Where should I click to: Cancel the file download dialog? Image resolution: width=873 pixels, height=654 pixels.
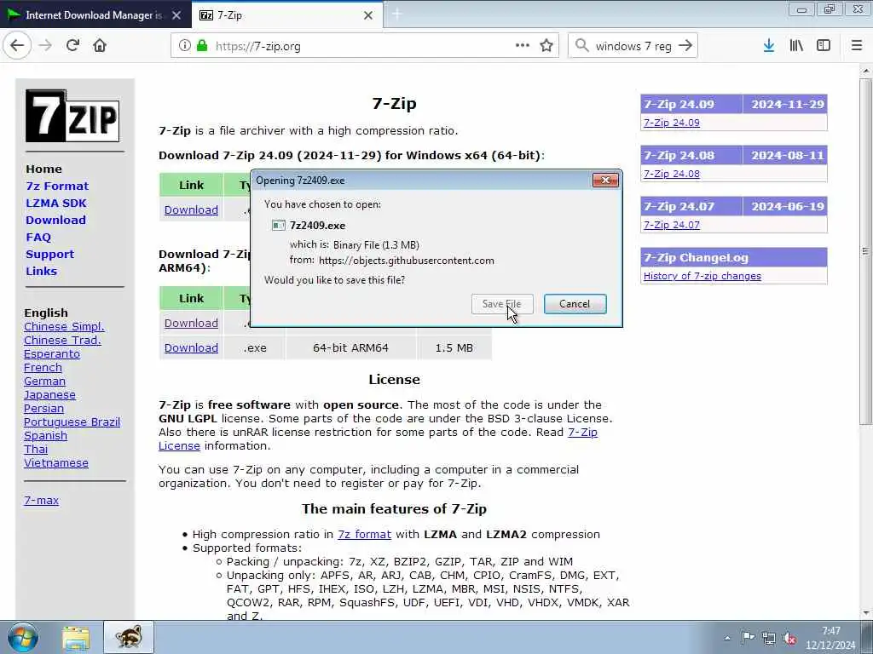(x=575, y=304)
